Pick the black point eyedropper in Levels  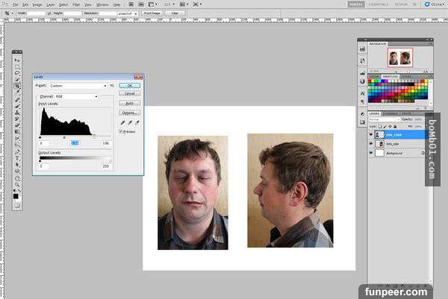pos(121,122)
